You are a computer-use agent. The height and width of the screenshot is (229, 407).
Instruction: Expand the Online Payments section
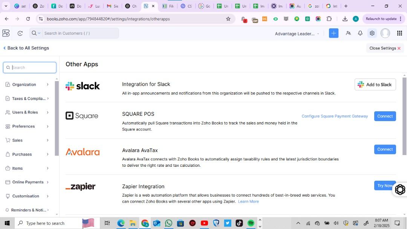(28, 182)
